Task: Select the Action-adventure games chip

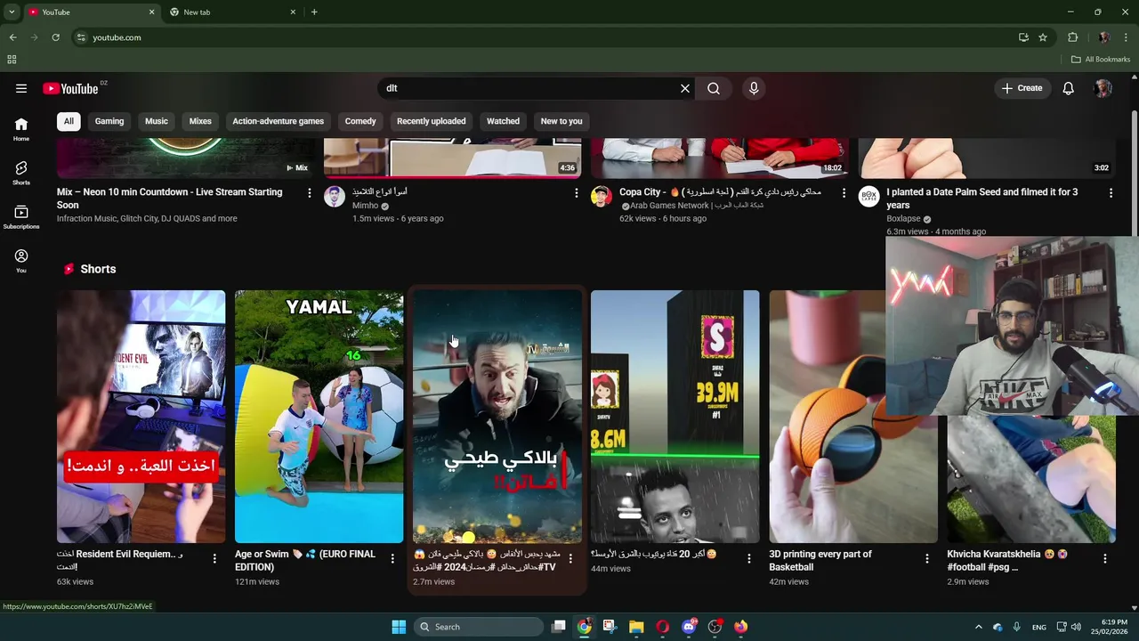Action: pos(278,121)
